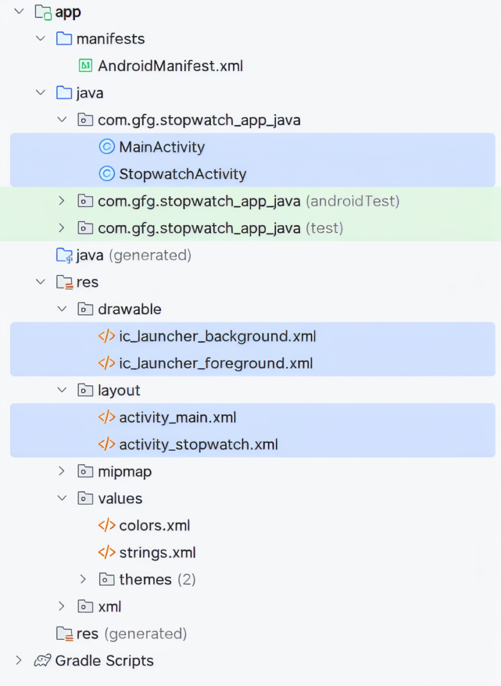Collapse the res folder chevron
The width and height of the screenshot is (501, 686).
(x=41, y=282)
